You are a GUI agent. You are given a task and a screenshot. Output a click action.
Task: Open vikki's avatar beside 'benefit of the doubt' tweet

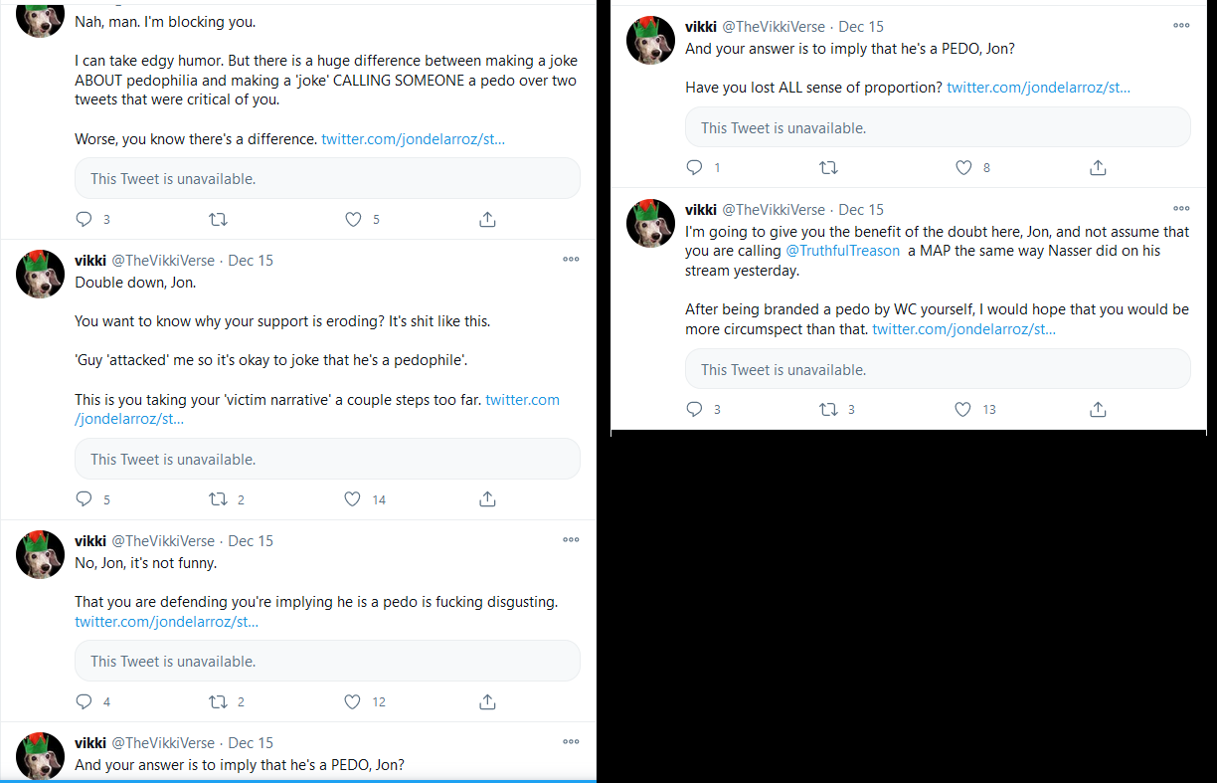click(x=651, y=224)
